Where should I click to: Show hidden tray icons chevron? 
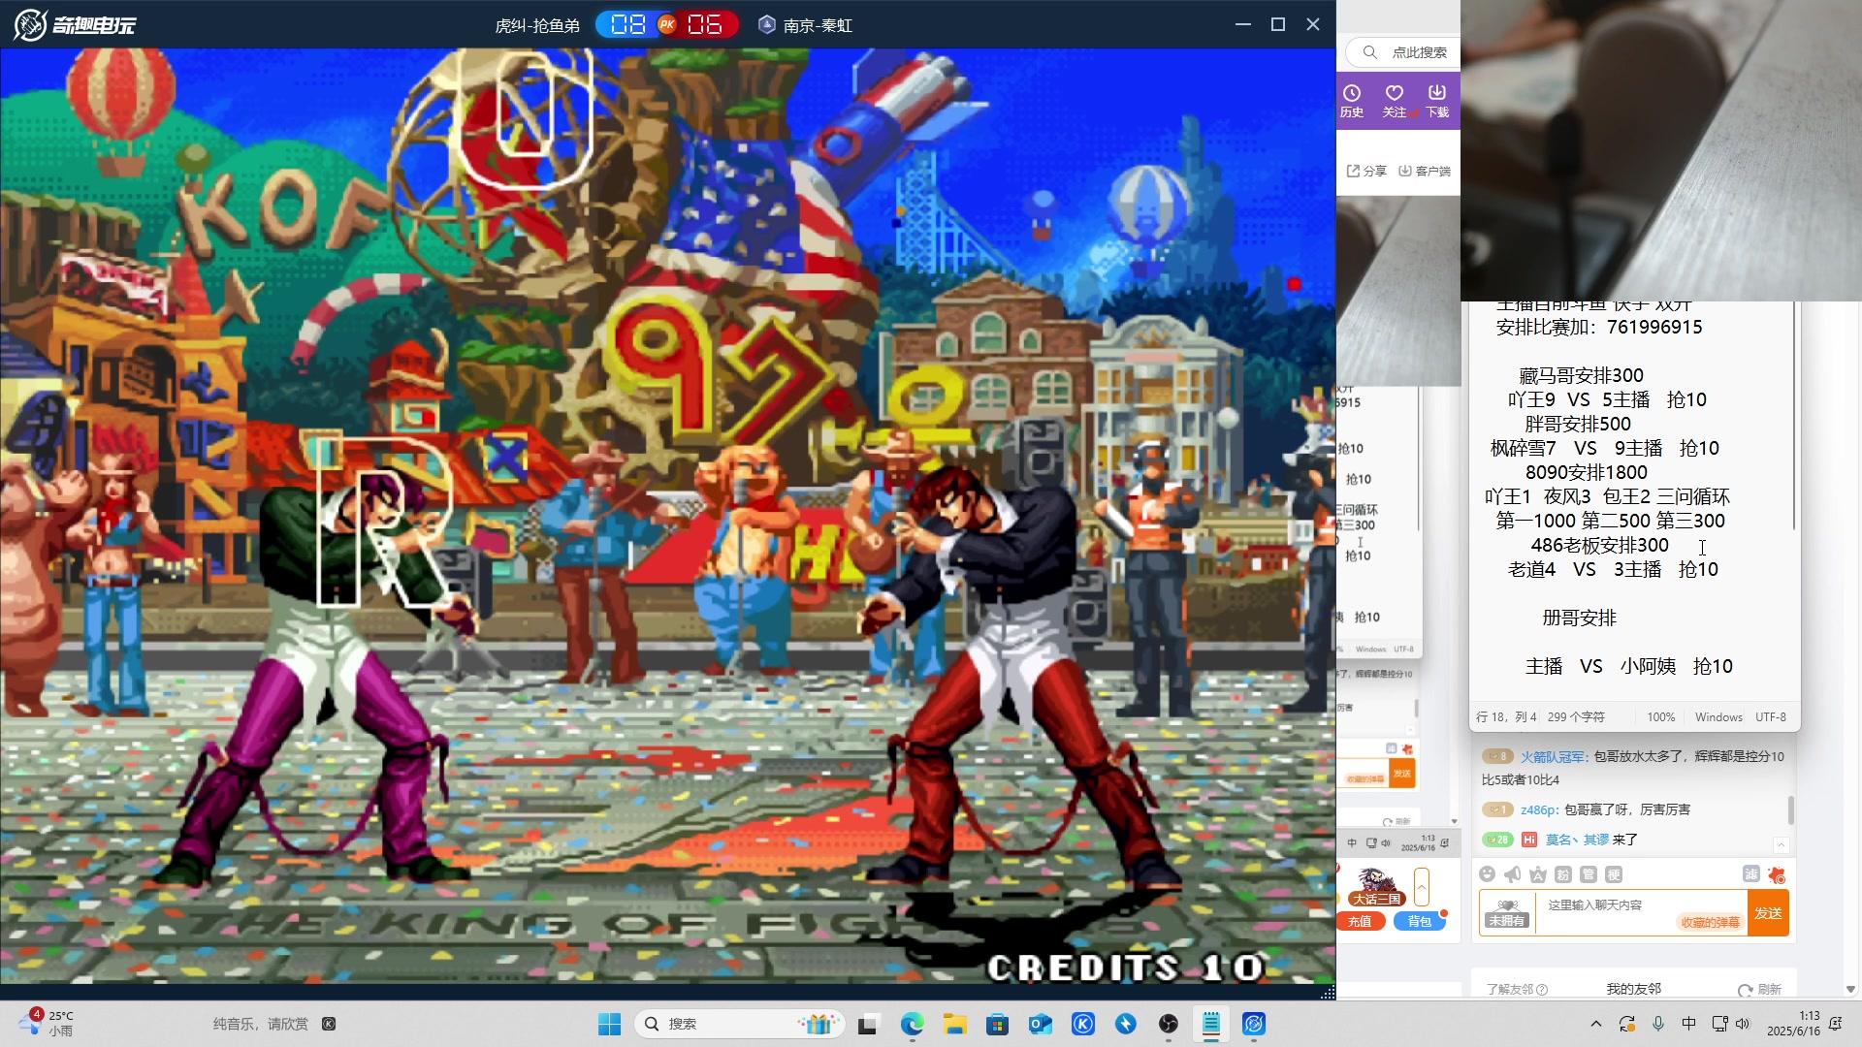coord(1596,1024)
